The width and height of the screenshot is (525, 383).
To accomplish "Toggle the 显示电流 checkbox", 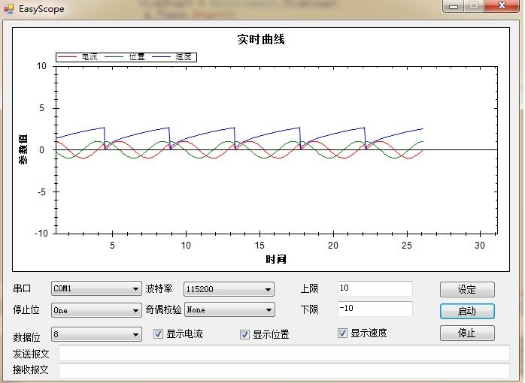I will [x=158, y=334].
